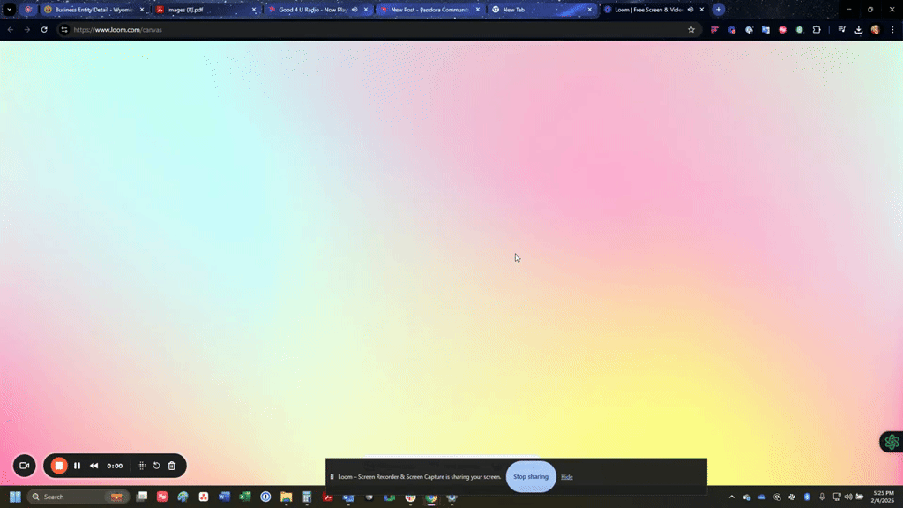This screenshot has width=903, height=508.
Task: Go forward to the next page
Action: point(27,29)
